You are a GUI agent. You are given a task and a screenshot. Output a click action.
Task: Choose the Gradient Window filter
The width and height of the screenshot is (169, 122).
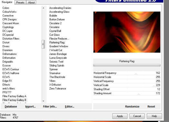tap(59, 46)
